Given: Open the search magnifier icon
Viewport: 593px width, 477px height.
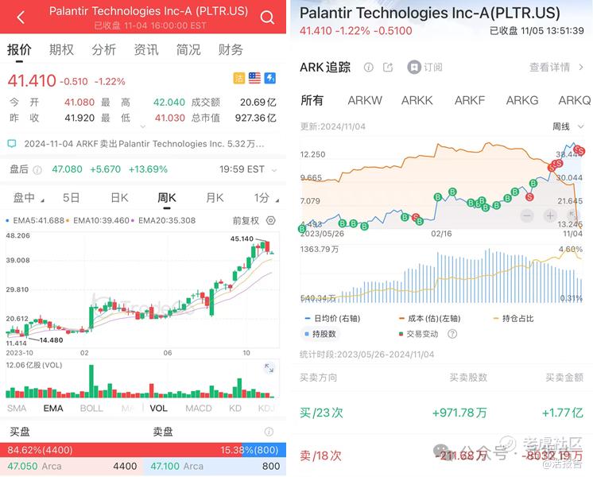Looking at the screenshot, I should click(x=267, y=17).
